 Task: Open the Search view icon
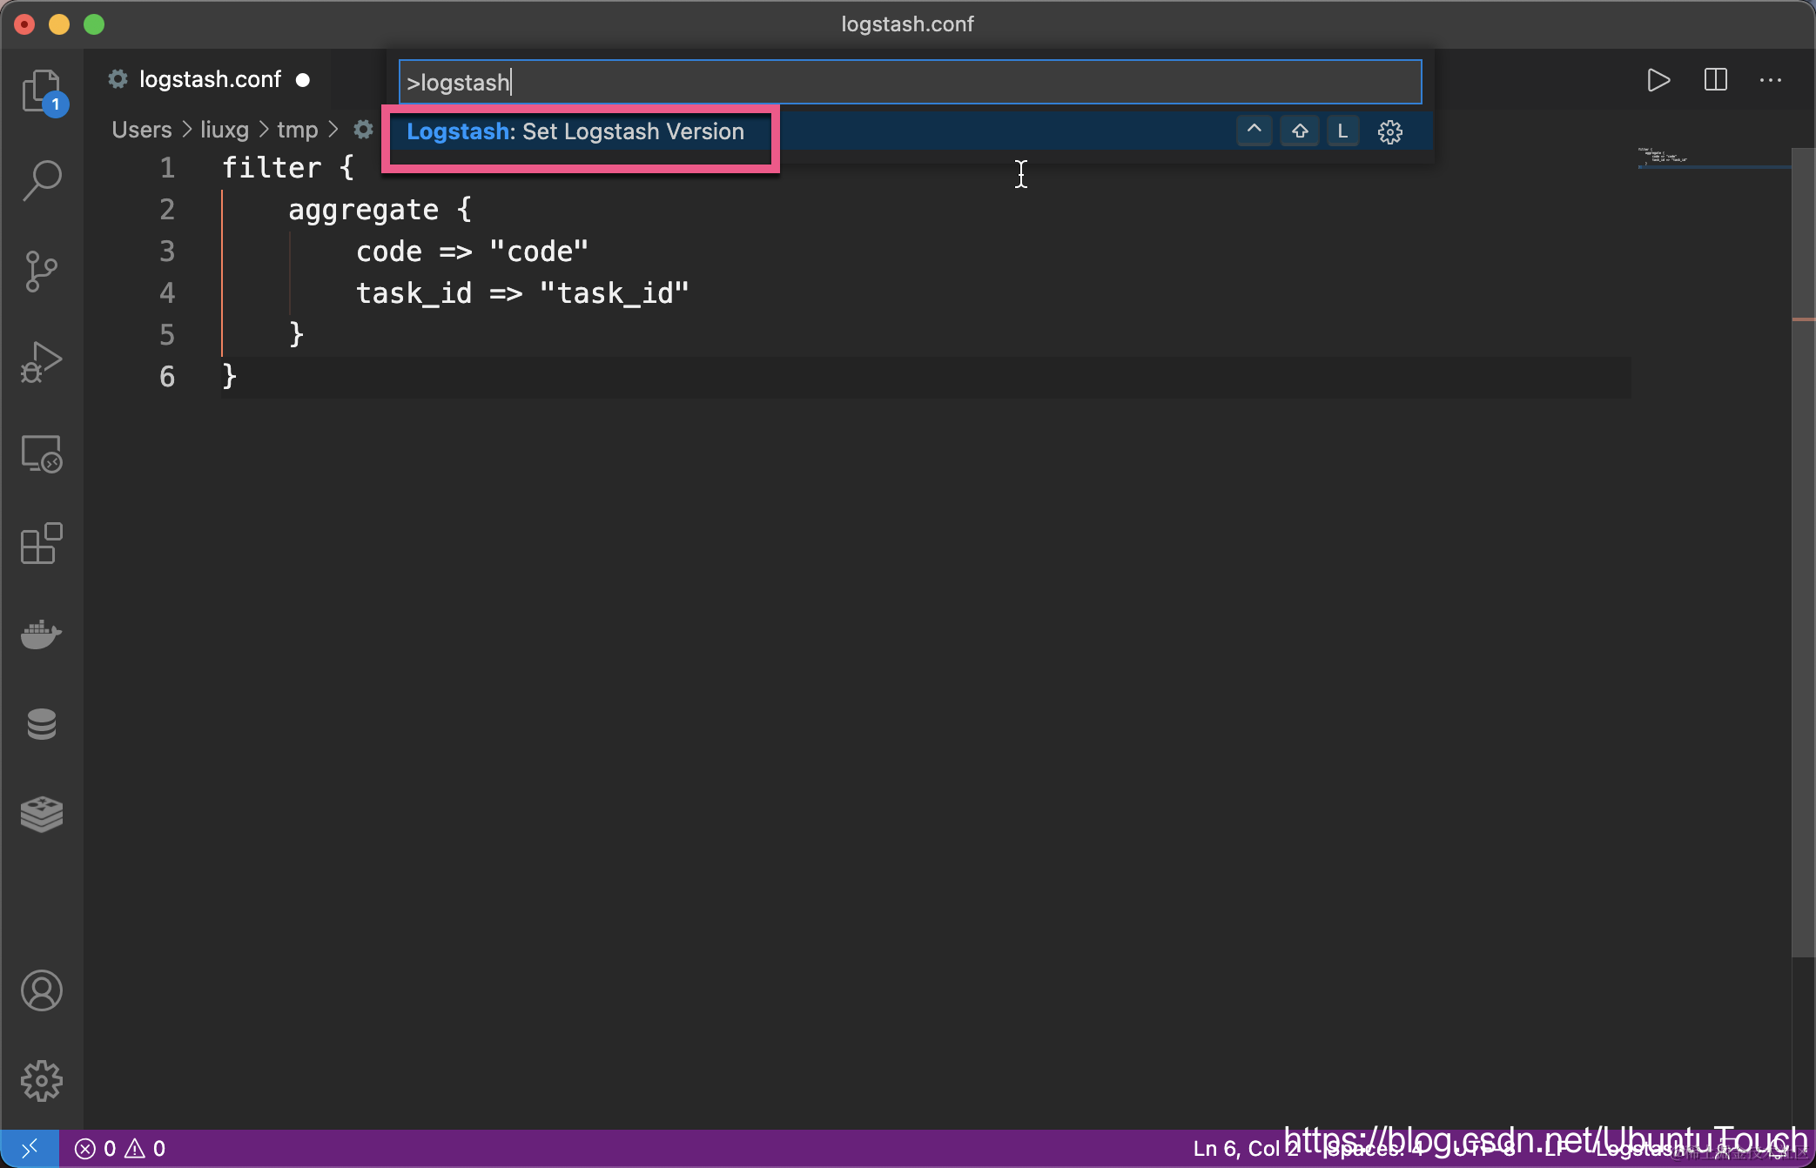tap(42, 181)
